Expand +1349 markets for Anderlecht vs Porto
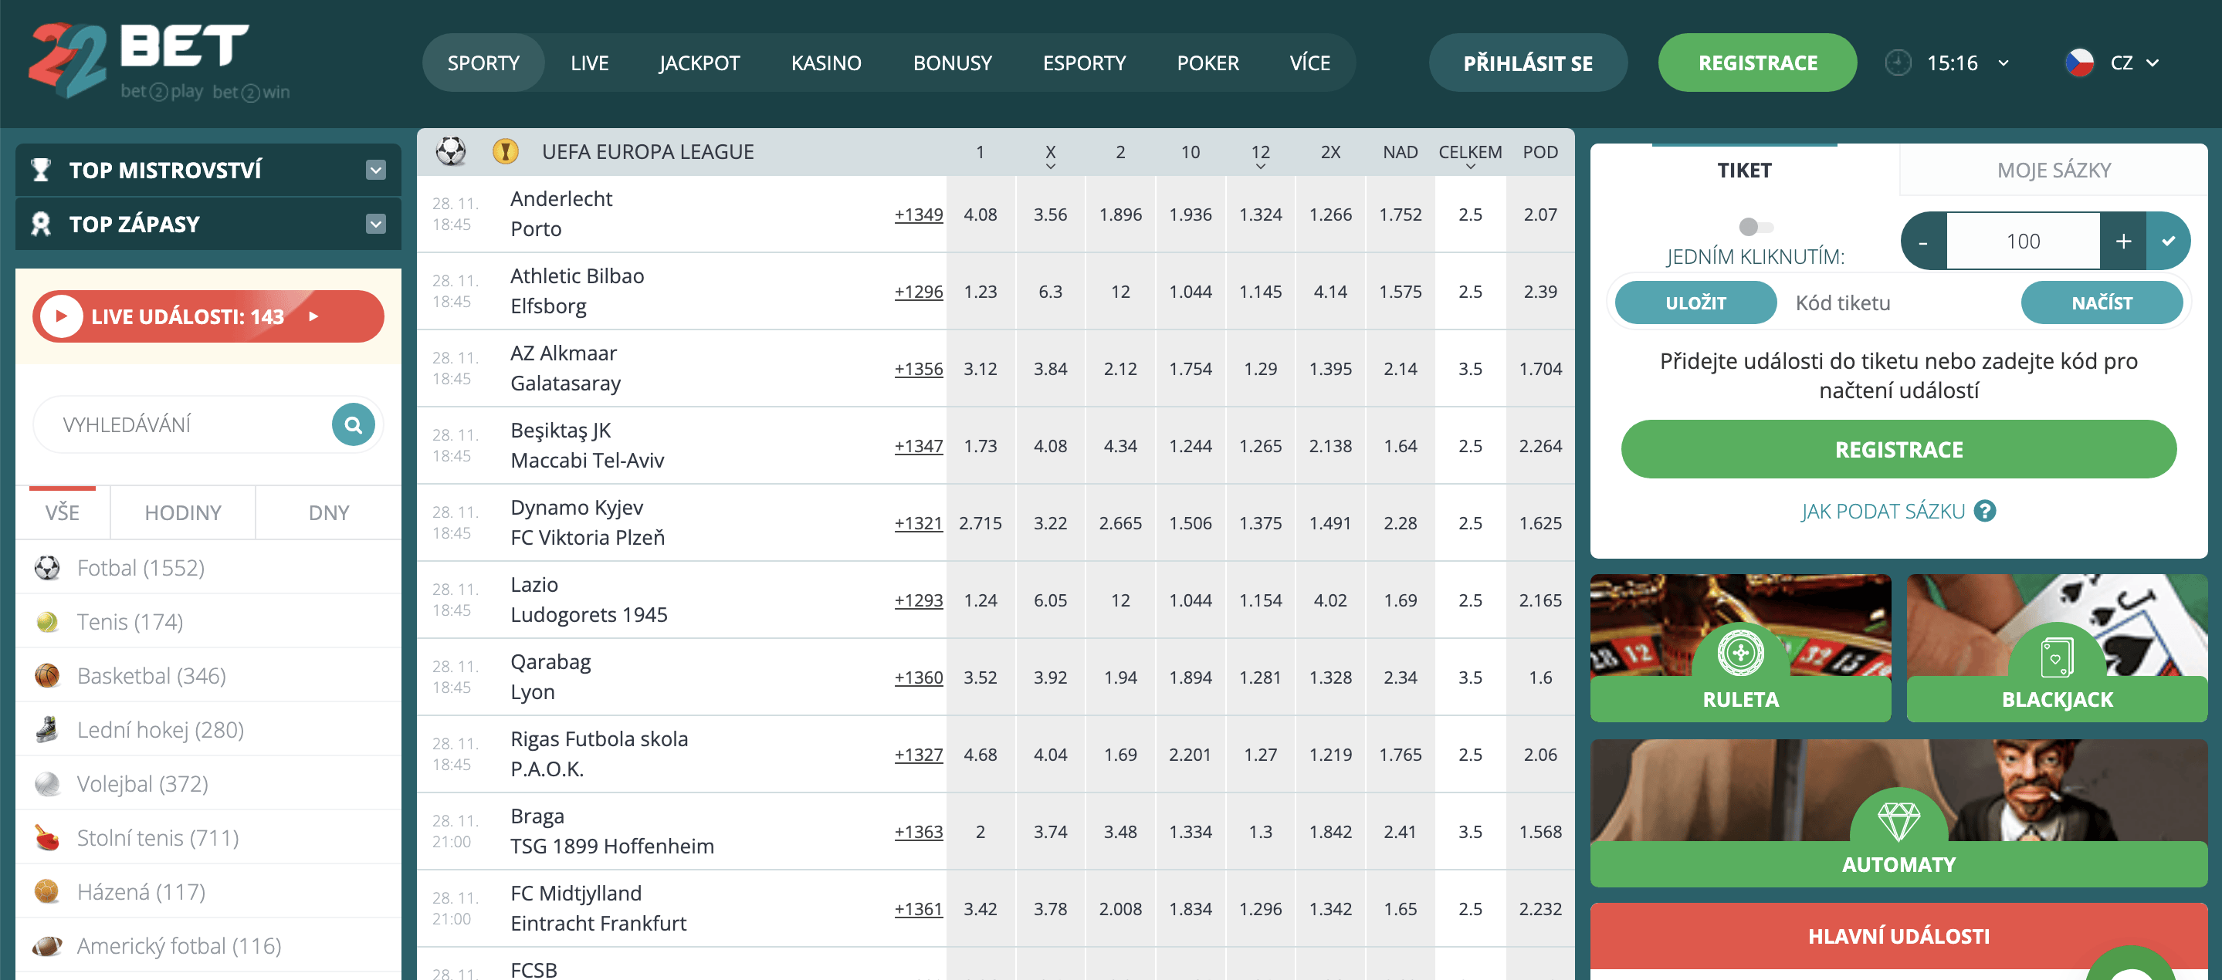The height and width of the screenshot is (980, 2222). (x=919, y=214)
